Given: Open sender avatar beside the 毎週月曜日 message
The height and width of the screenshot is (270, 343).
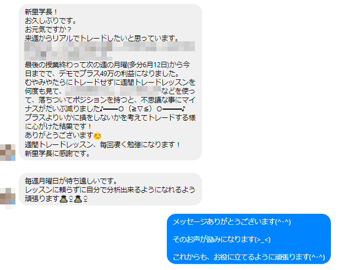Looking at the screenshot, I should [8, 198].
